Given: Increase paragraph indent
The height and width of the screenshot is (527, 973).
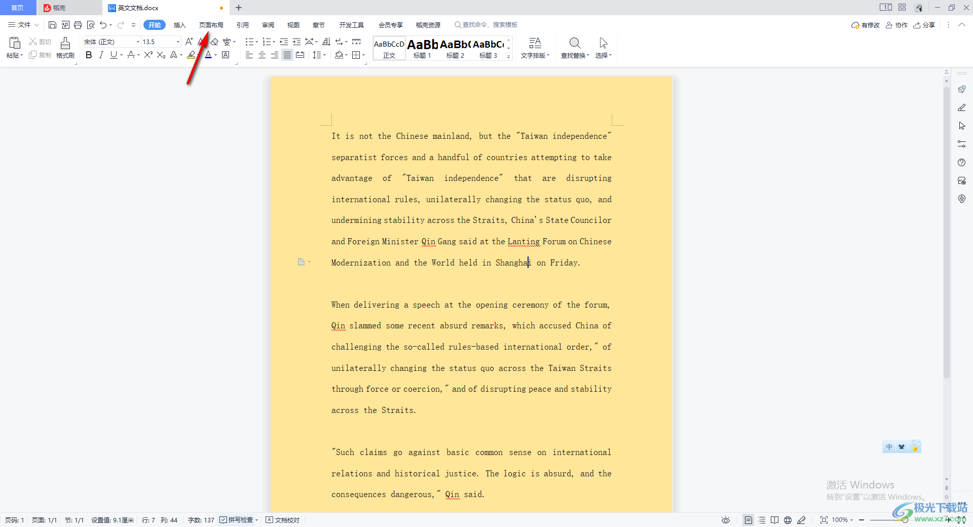Looking at the screenshot, I should 296,42.
